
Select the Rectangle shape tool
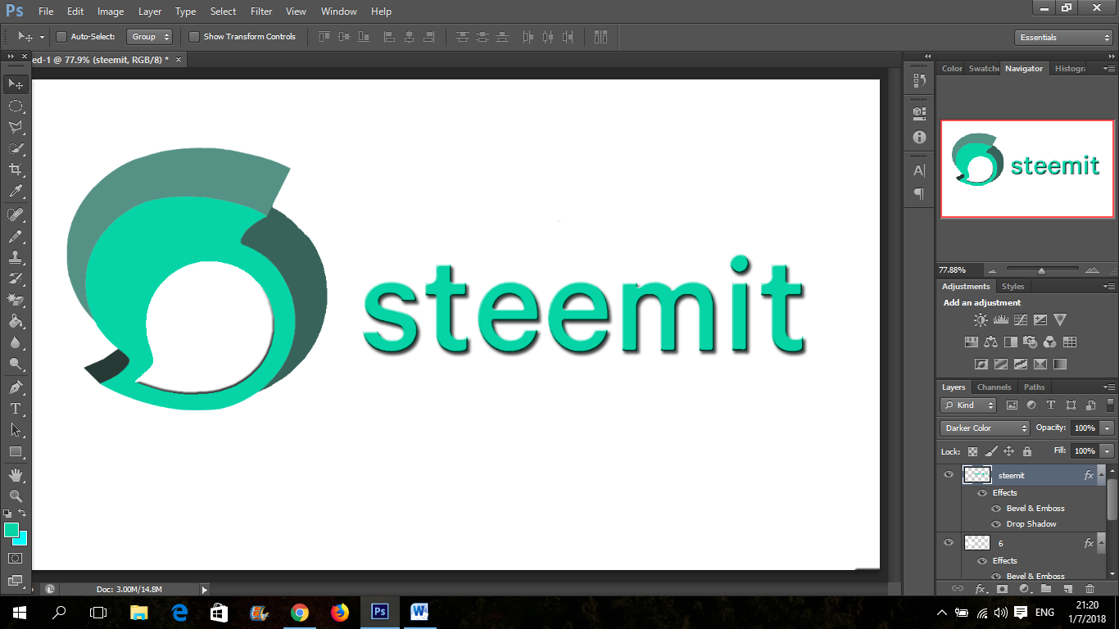coord(16,451)
